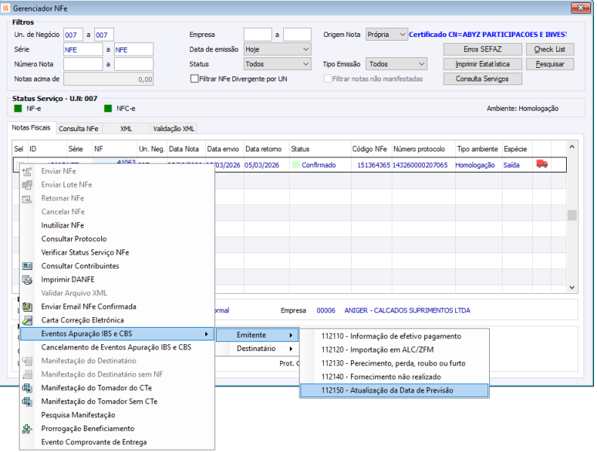The width and height of the screenshot is (597, 452).
Task: Click the Carta Correção Eletrônica icon
Action: [27, 320]
